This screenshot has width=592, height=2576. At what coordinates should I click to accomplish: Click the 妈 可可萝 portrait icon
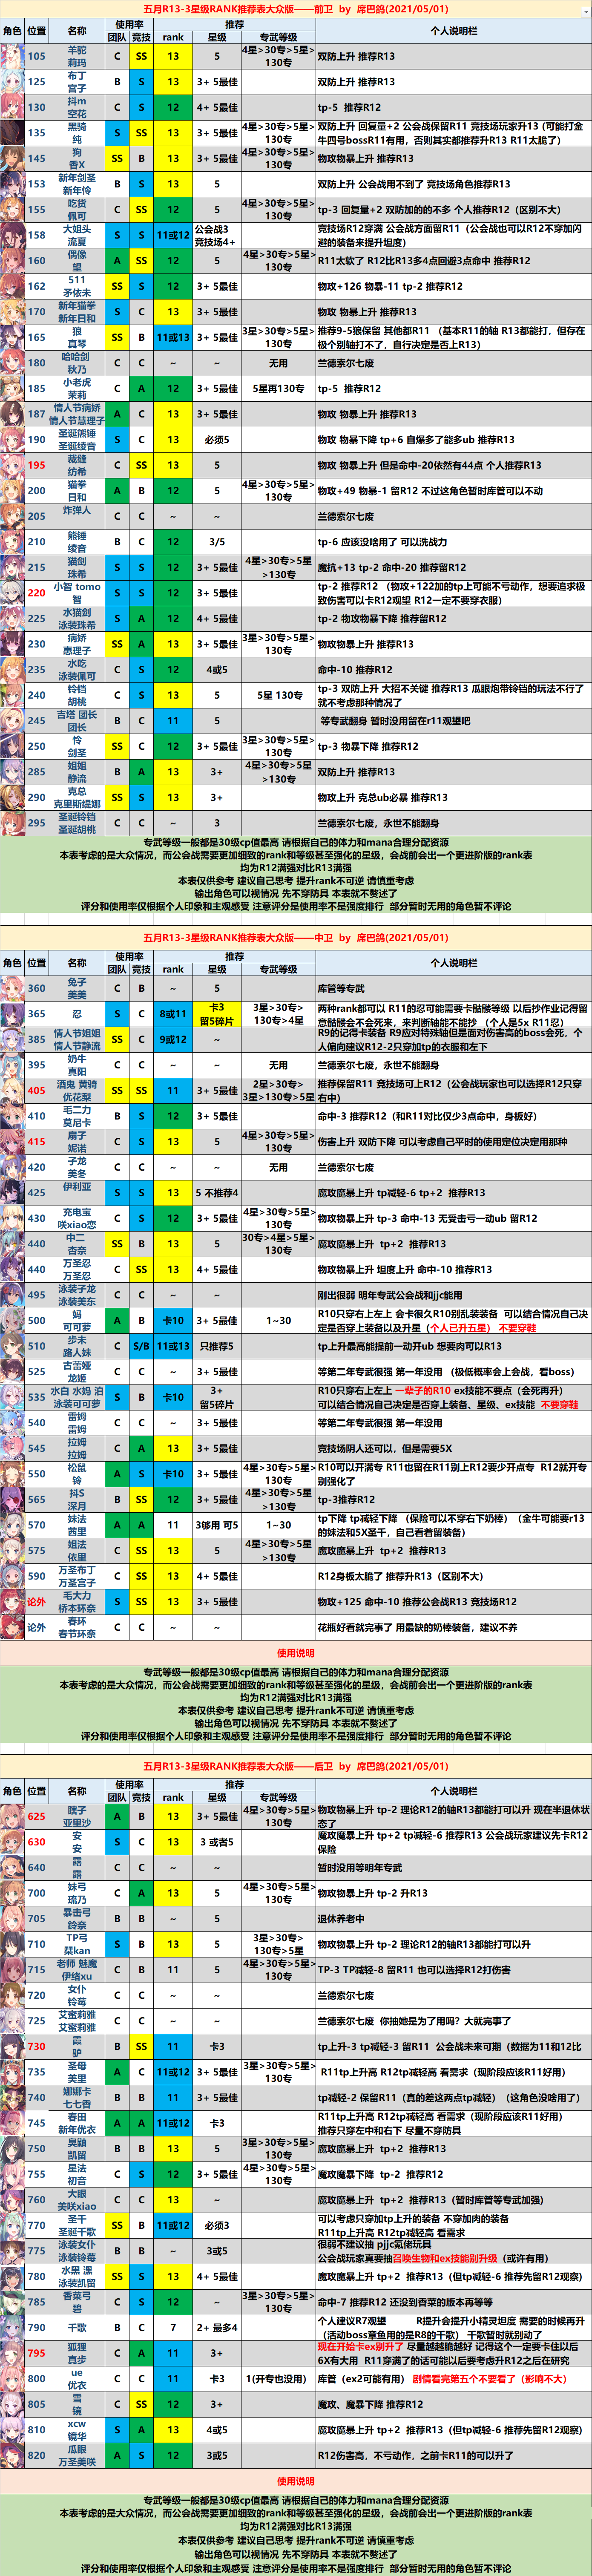[12, 1321]
